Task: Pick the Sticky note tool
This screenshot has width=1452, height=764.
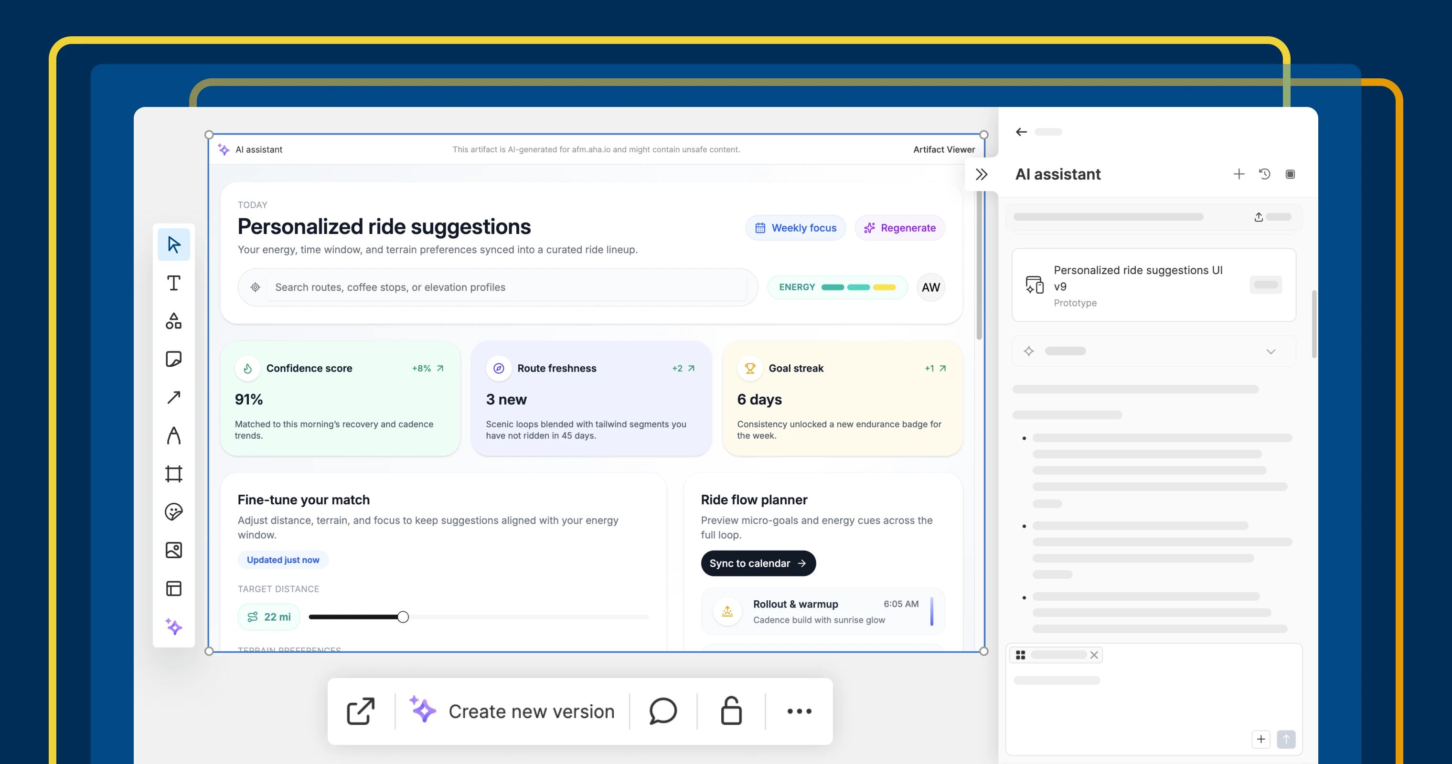Action: 173,359
